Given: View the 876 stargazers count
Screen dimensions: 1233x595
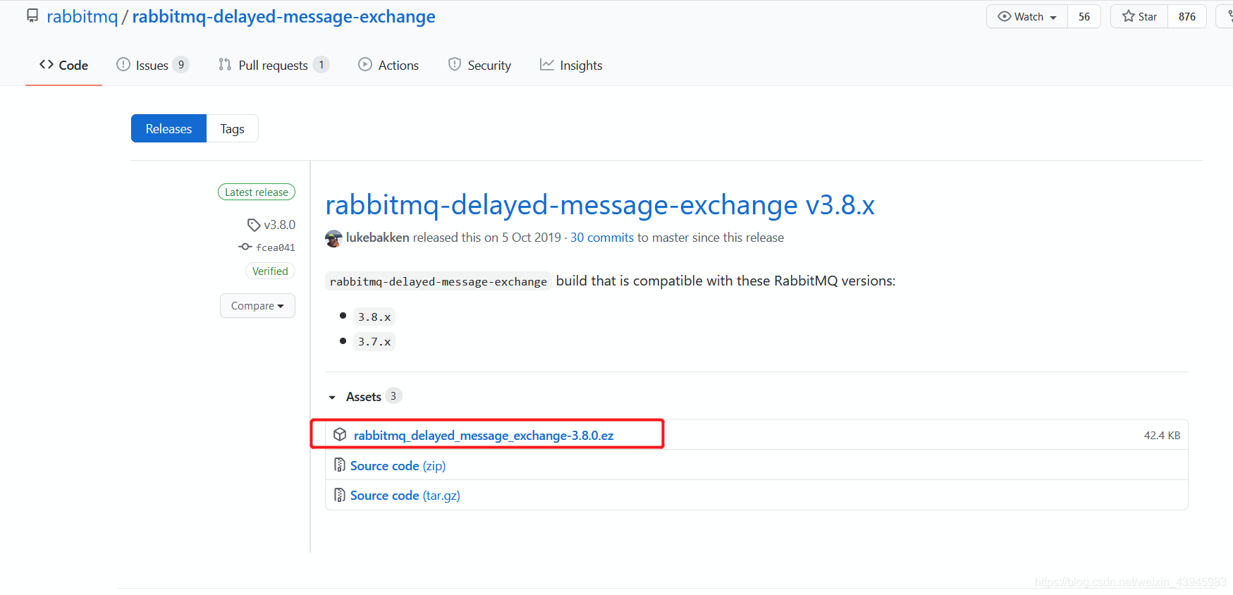Looking at the screenshot, I should (1187, 16).
